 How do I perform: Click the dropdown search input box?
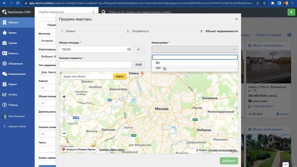[195, 57]
